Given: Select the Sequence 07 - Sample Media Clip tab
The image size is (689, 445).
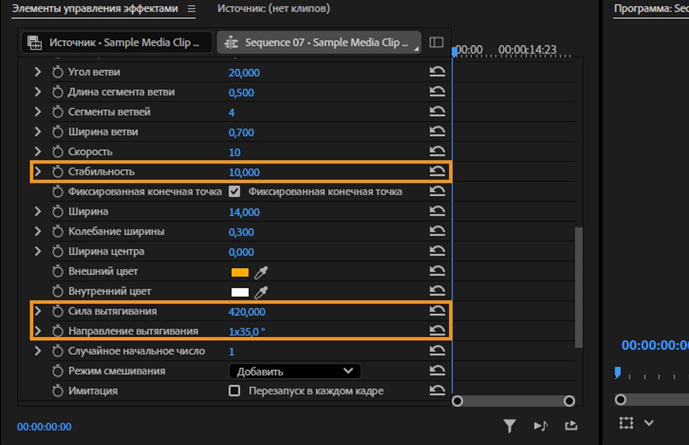Looking at the screenshot, I should tap(319, 42).
